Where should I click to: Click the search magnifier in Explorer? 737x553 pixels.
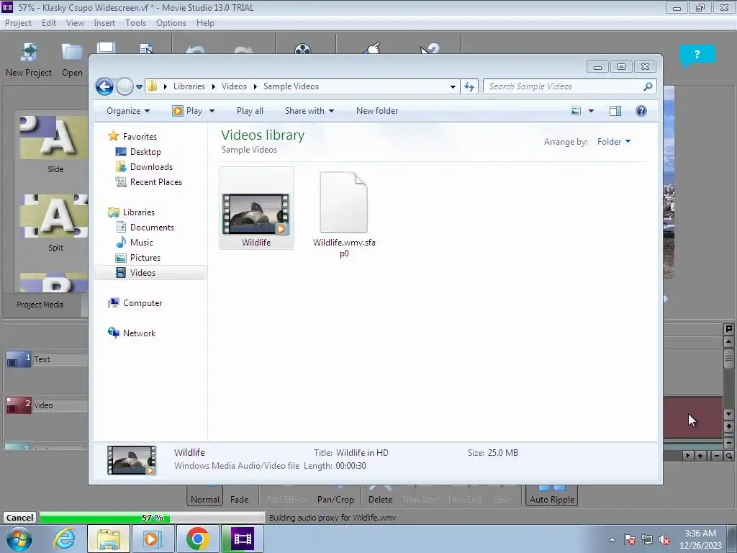pos(648,86)
